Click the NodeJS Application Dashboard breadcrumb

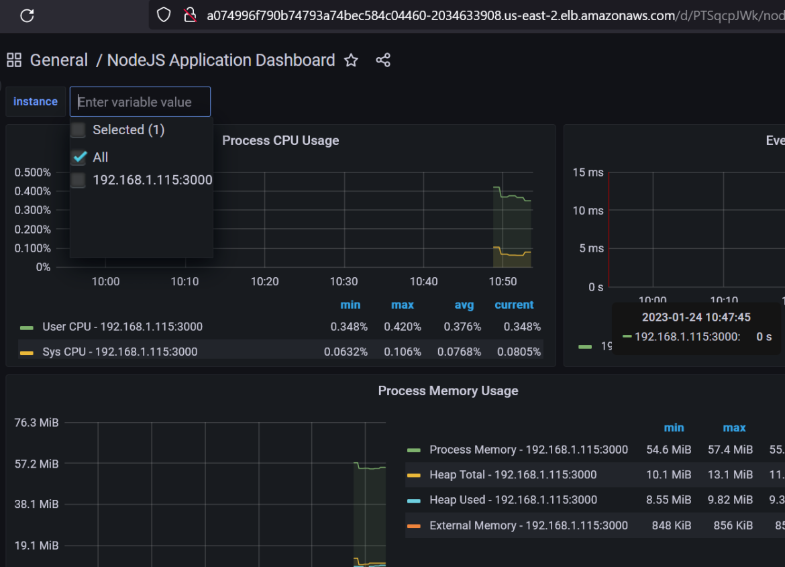click(x=221, y=60)
